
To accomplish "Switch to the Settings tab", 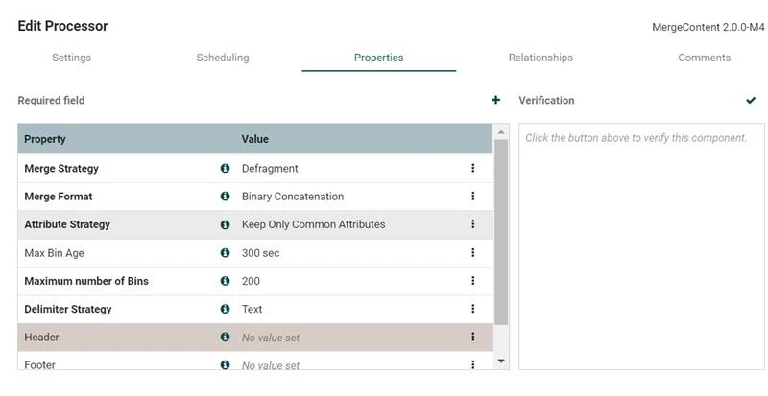I will [71, 58].
